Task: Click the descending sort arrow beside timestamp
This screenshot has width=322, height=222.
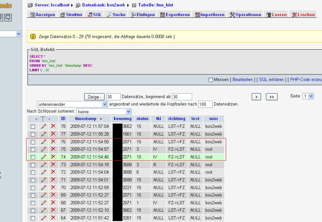Action: 101,119
